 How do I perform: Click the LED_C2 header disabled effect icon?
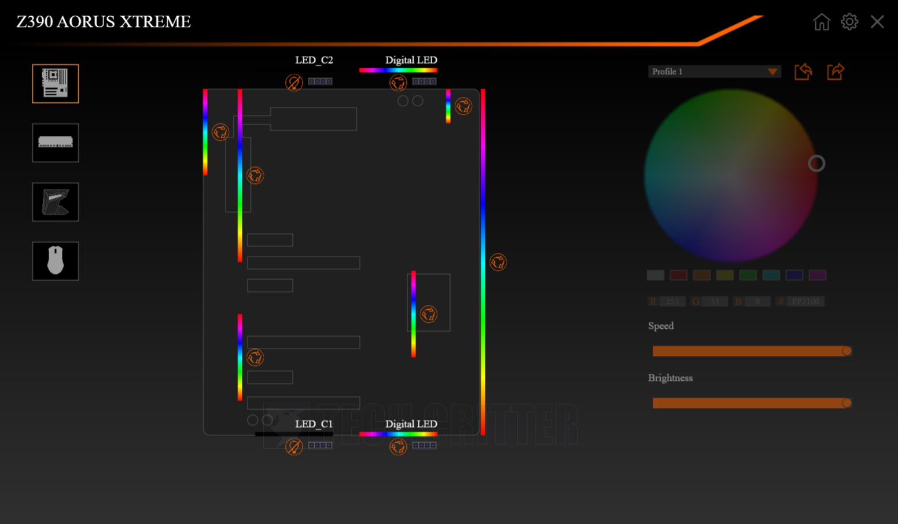pos(294,83)
